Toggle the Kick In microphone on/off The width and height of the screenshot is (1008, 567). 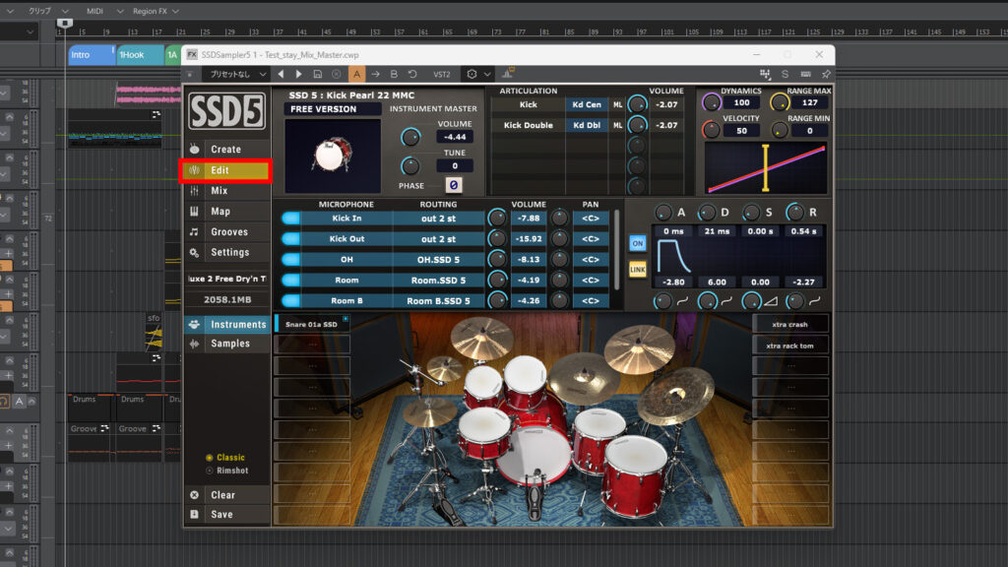click(290, 219)
